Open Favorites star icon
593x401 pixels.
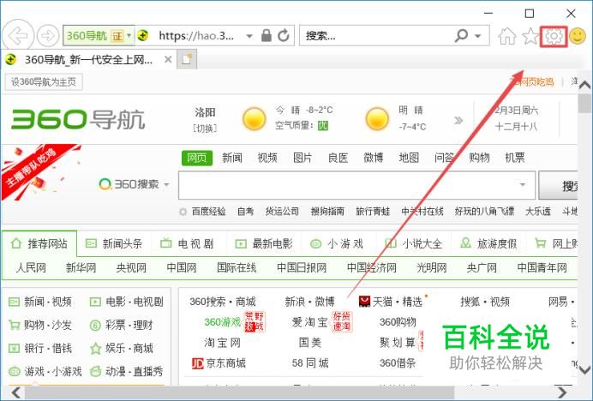530,36
